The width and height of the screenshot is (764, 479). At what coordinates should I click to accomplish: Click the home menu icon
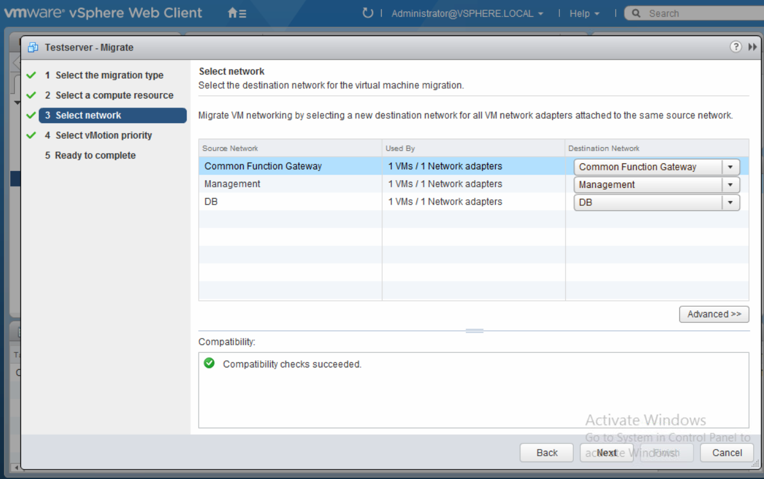pyautogui.click(x=236, y=13)
